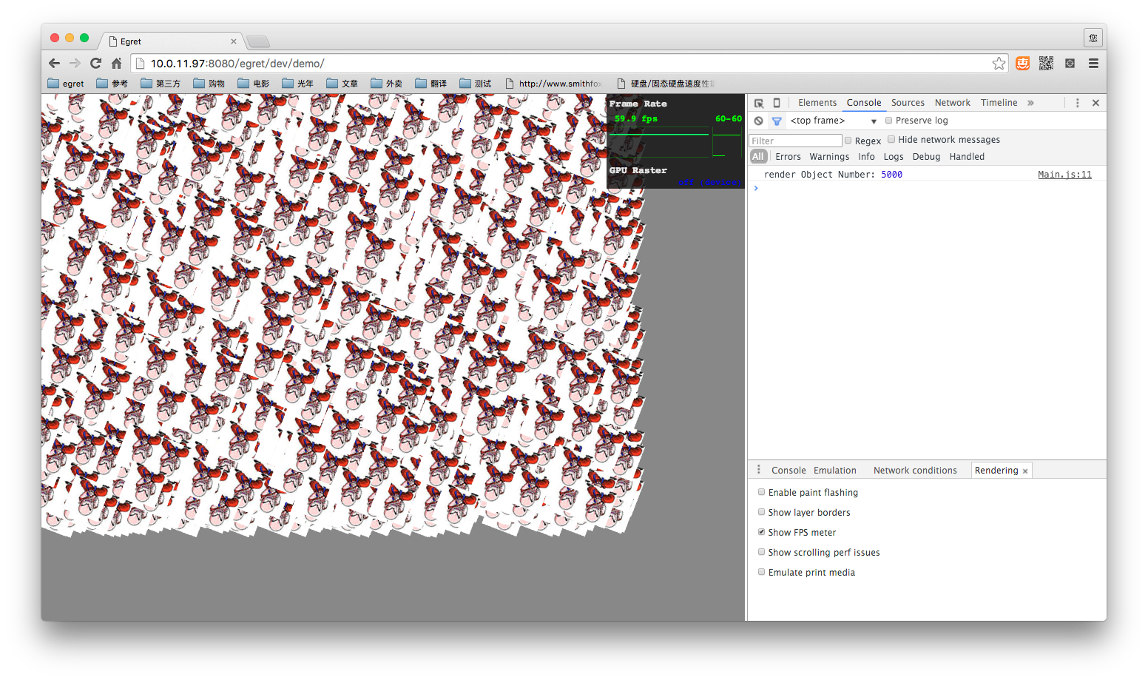The height and width of the screenshot is (680, 1148).
Task: Open the Chrome hamburger menu
Action: coord(1093,64)
